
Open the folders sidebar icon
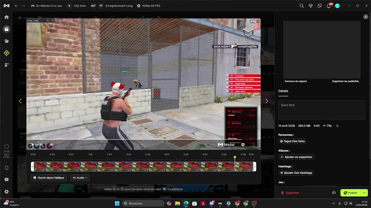click(6, 41)
